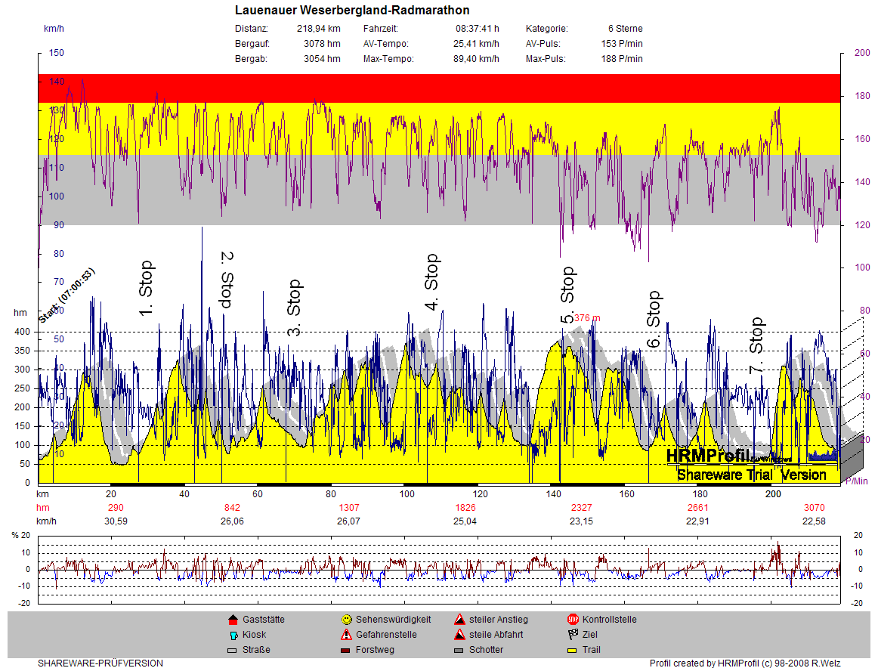Click the red 376 m peak label
Screen dimensions: 878x668
click(587, 318)
